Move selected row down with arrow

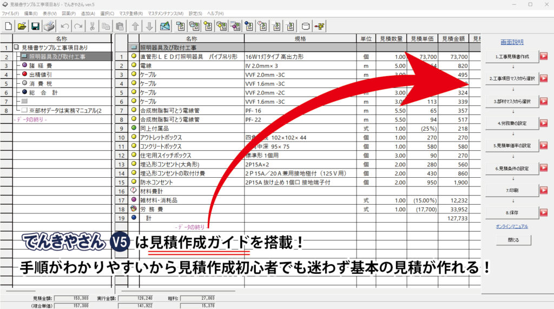pyautogui.click(x=149, y=26)
